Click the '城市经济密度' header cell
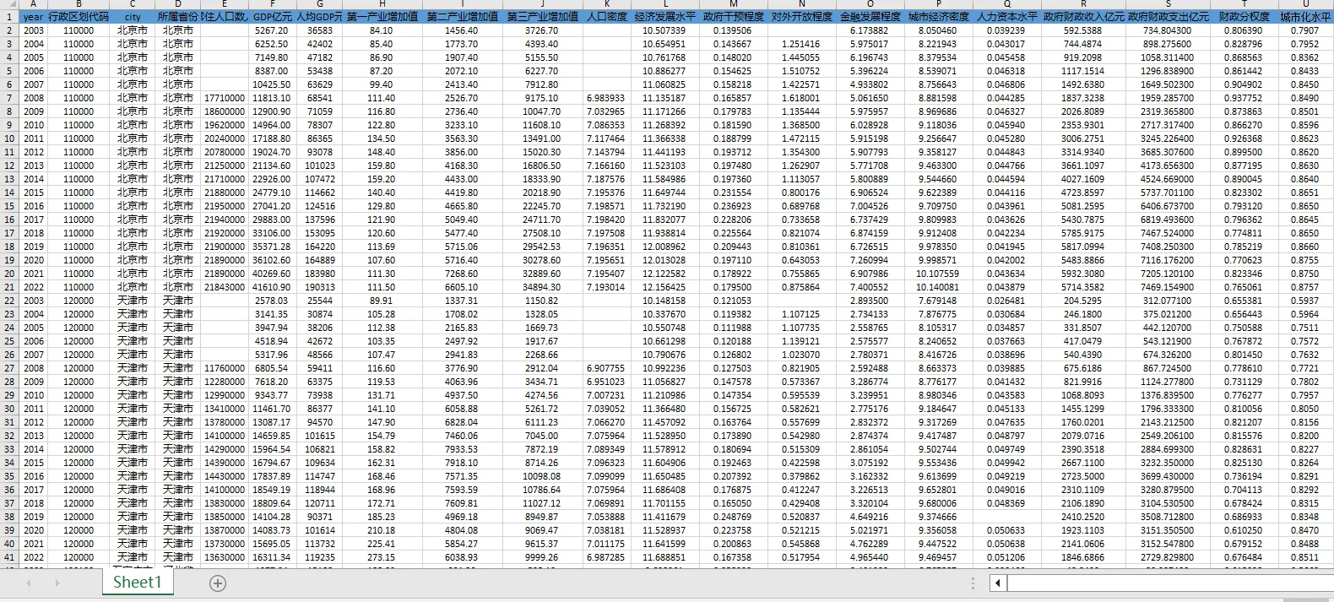Viewport: 1334px width, 602px height. 939,17
